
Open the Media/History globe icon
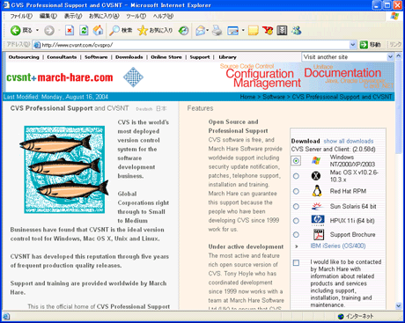click(x=184, y=30)
